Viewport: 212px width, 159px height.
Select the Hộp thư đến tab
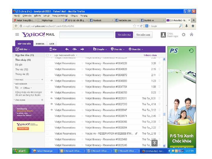(x=24, y=44)
